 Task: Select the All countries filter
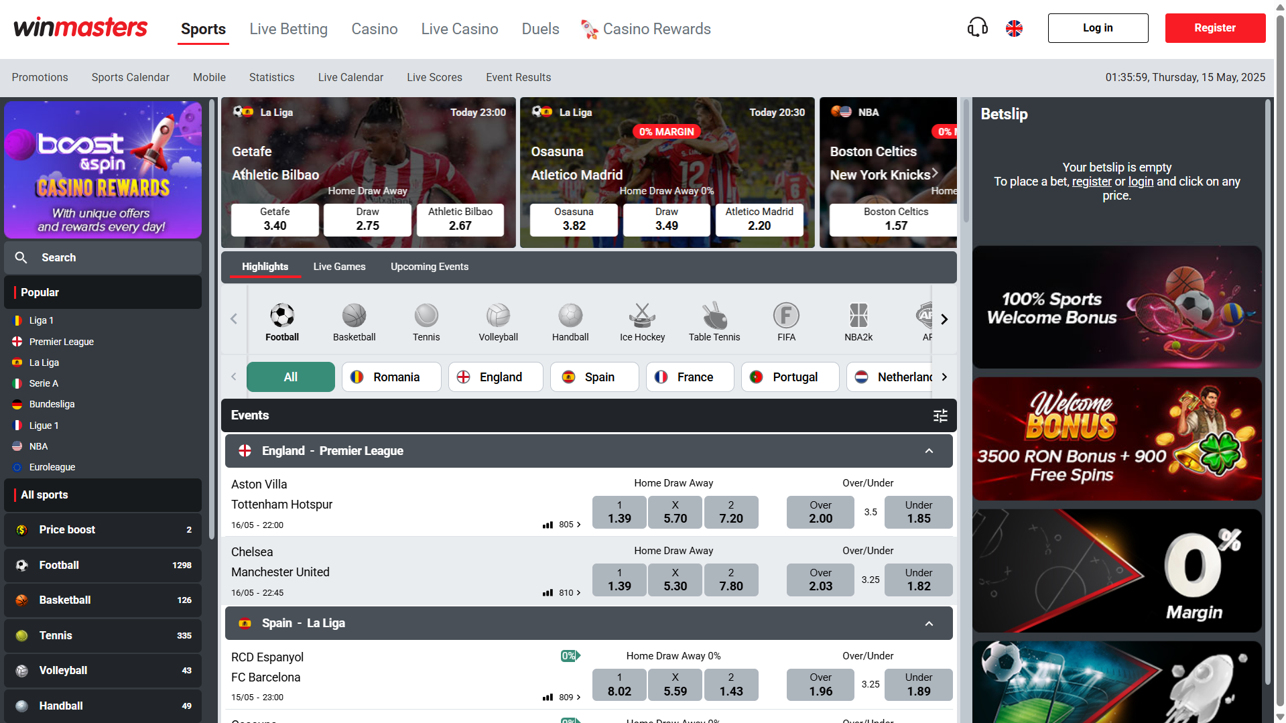290,377
